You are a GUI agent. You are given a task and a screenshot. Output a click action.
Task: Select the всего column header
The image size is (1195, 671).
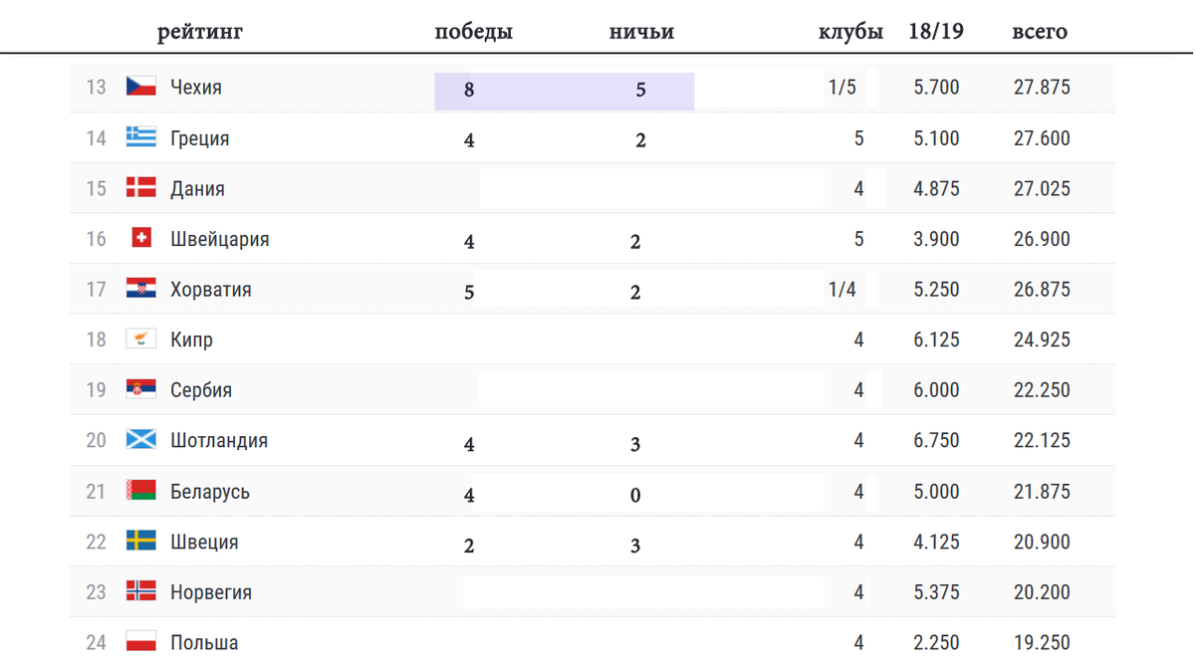[1040, 31]
